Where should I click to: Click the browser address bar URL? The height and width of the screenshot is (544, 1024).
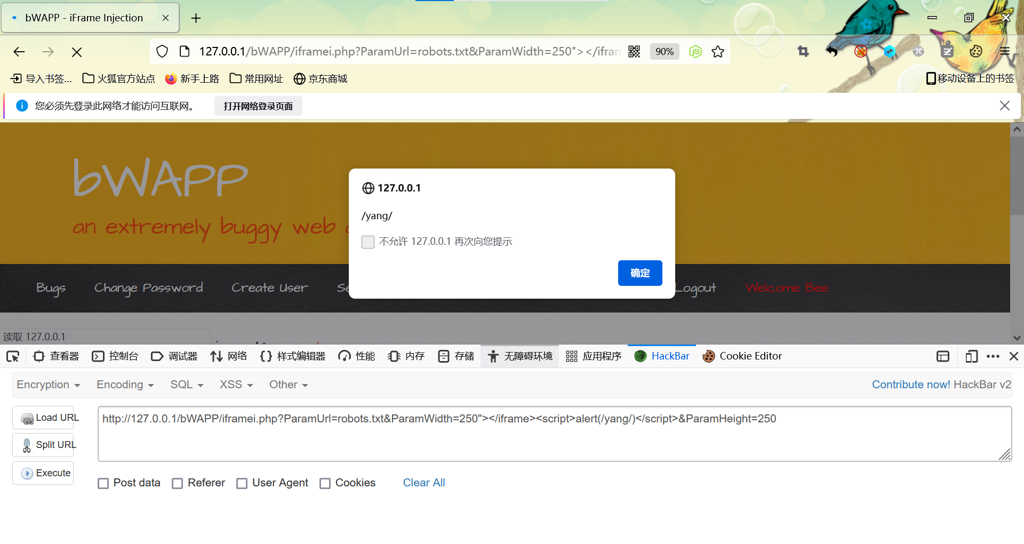[410, 51]
